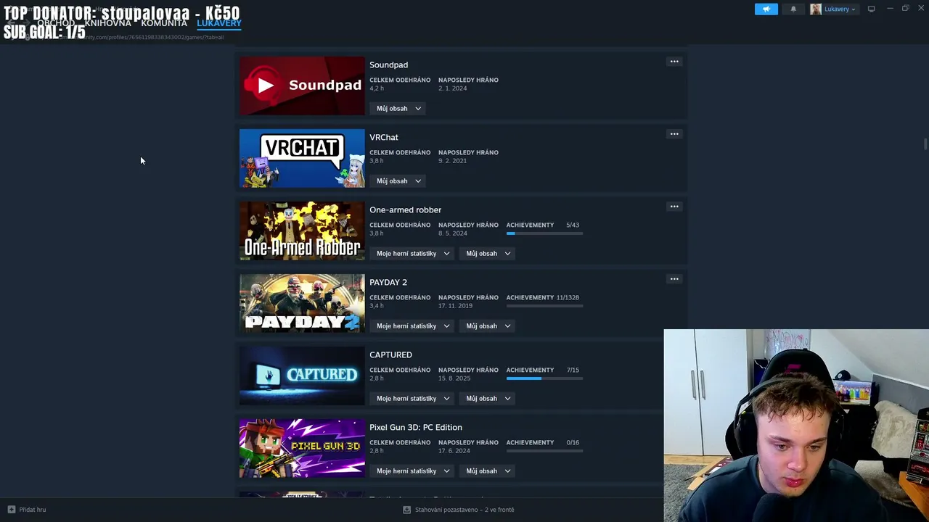Click Soundpad last played date 2. 1. 2024
The height and width of the screenshot is (522, 929).
point(452,88)
